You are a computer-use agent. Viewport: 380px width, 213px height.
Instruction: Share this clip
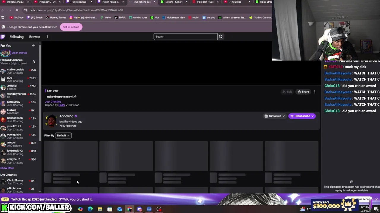(x=303, y=92)
